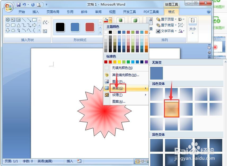Open Print Preview from quick access toolbar
Viewport: 227px width, 166px height.
(x=39, y=5)
